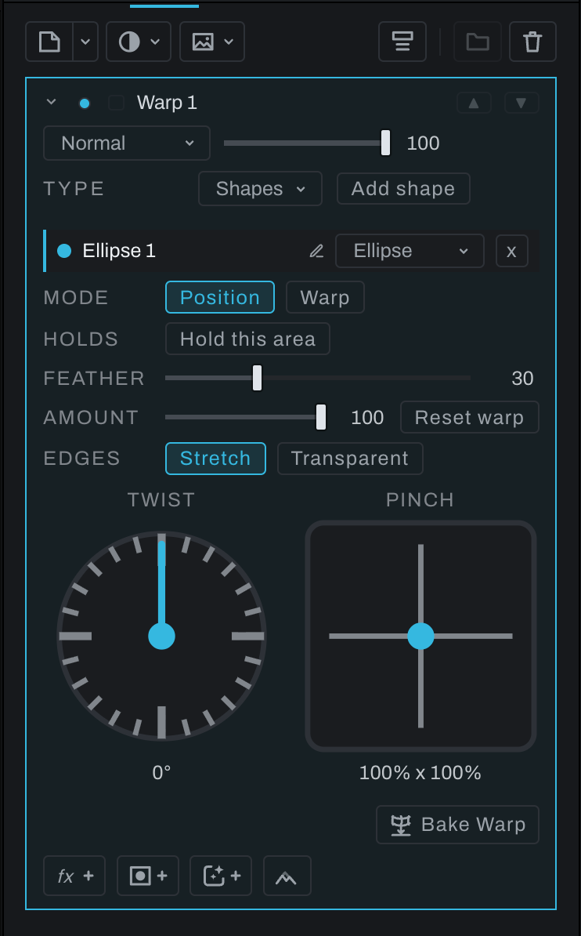This screenshot has width=581, height=936.
Task: Click the opacity value 100
Action: tap(423, 143)
